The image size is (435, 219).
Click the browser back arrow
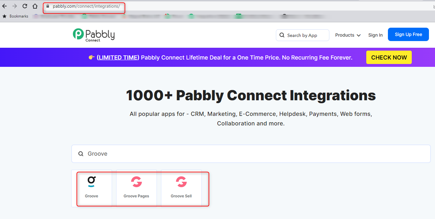(4, 6)
